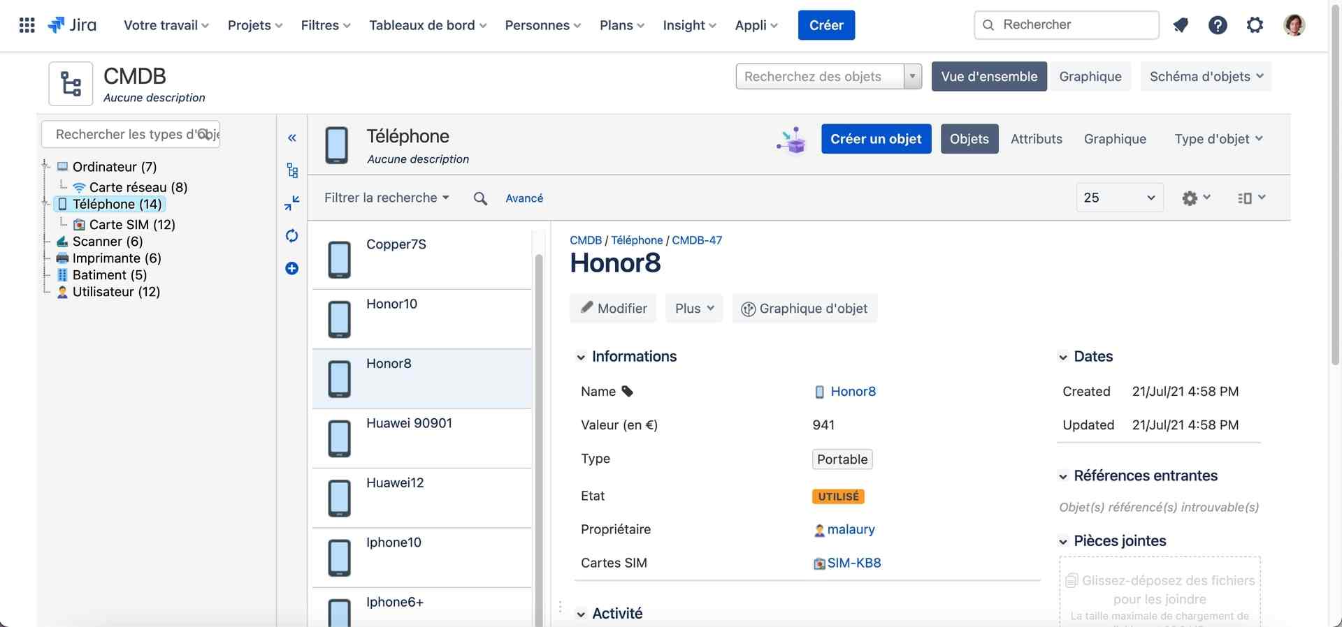Viewport: 1342px width, 627px height.
Task: Select Utilisateur (12) in tree
Action: click(116, 292)
